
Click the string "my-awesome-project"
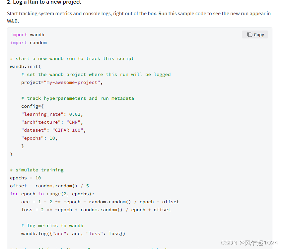point(72,83)
